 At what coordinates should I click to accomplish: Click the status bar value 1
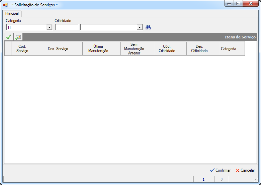click(x=203, y=179)
